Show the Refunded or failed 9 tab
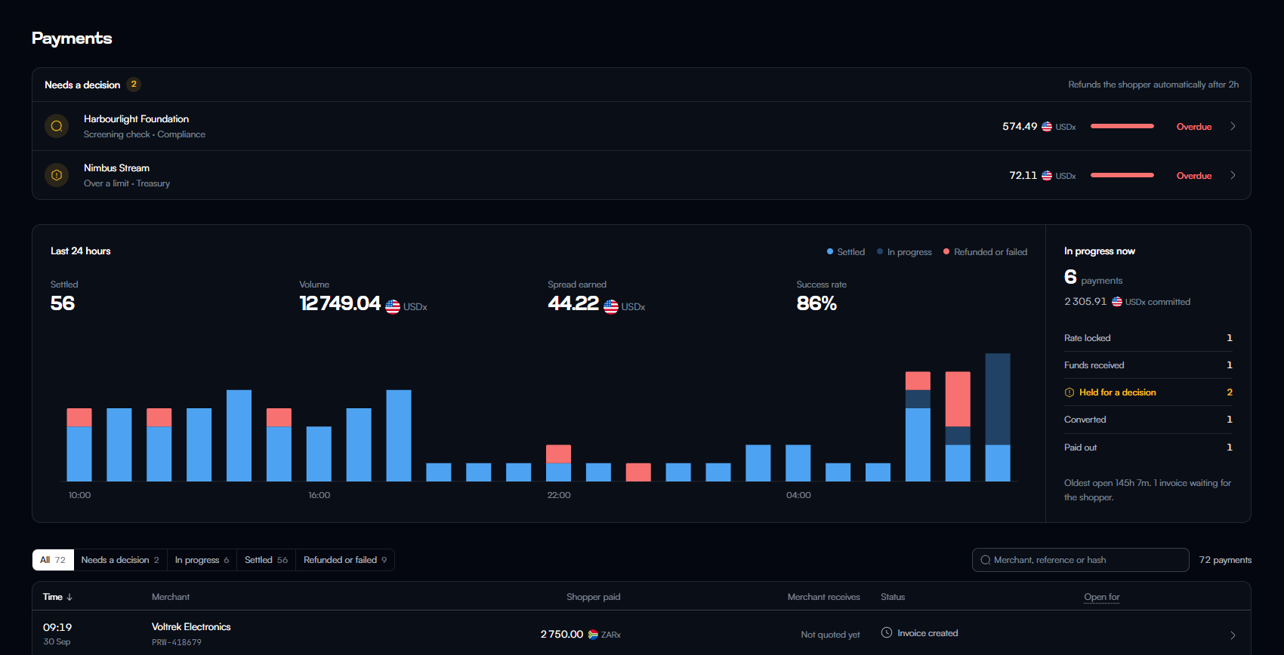 [345, 560]
